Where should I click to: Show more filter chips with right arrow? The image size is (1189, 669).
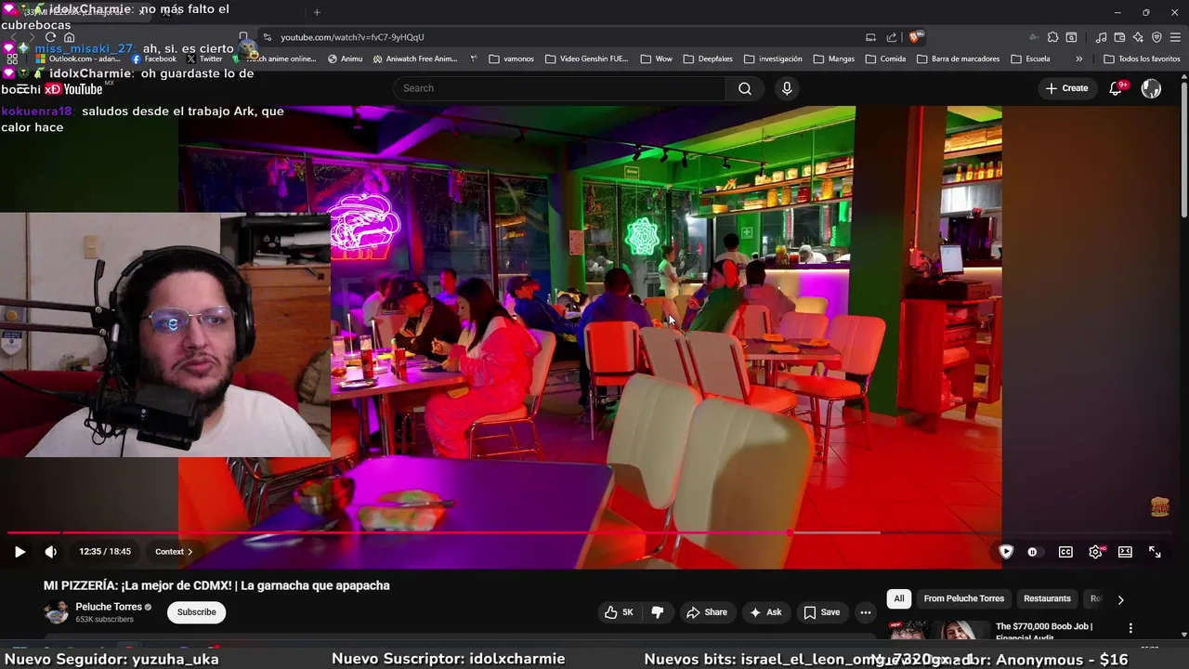click(1120, 600)
